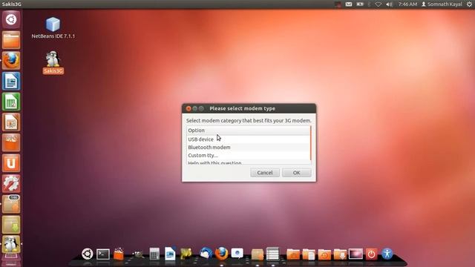This screenshot has height=267, width=475.
Task: Open System Settings in the launcher
Action: tap(11, 184)
